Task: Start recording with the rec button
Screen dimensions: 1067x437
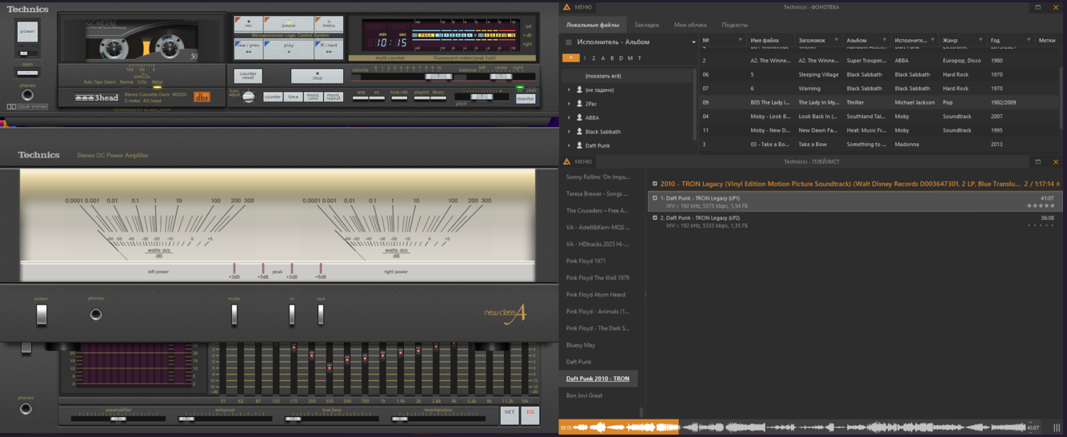Action: 248,23
